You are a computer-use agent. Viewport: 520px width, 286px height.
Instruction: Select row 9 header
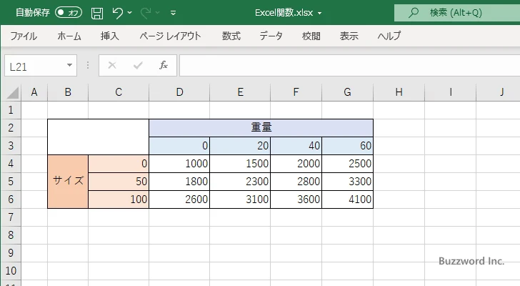[x=11, y=253]
